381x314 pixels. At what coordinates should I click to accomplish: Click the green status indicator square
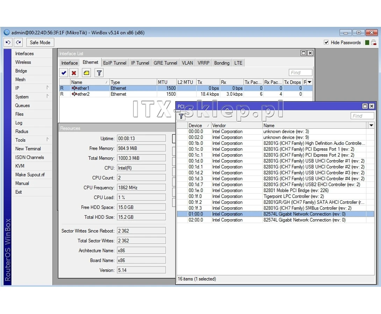[367, 43]
